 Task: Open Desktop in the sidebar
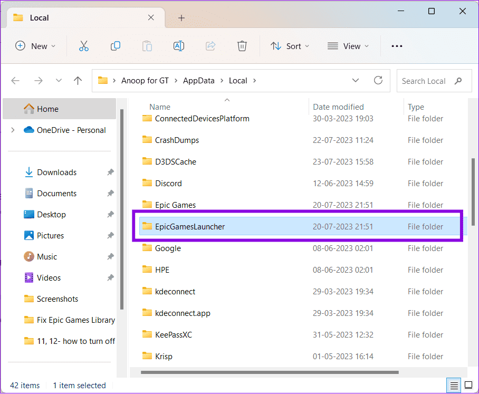point(60,215)
